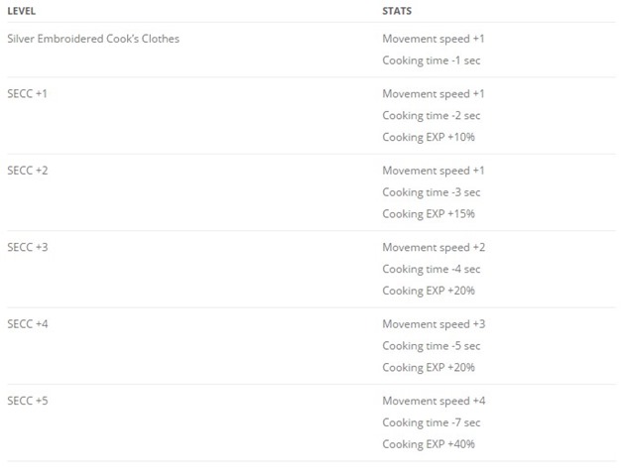
Task: Click Cooking time -4 sec stat
Action: click(432, 270)
